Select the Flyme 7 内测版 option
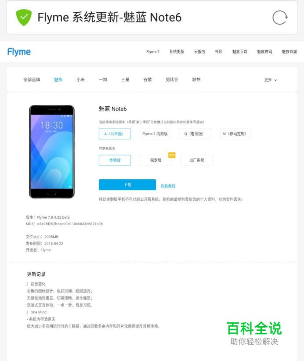This screenshot has width=304, height=361. point(155,134)
